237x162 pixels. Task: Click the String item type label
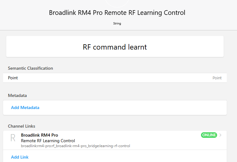(117, 24)
